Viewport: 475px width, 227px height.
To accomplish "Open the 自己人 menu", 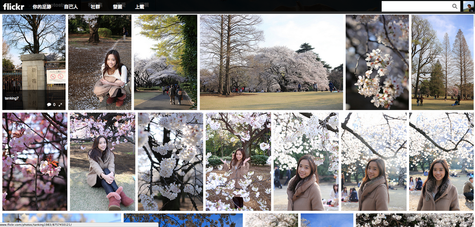I will pos(71,6).
